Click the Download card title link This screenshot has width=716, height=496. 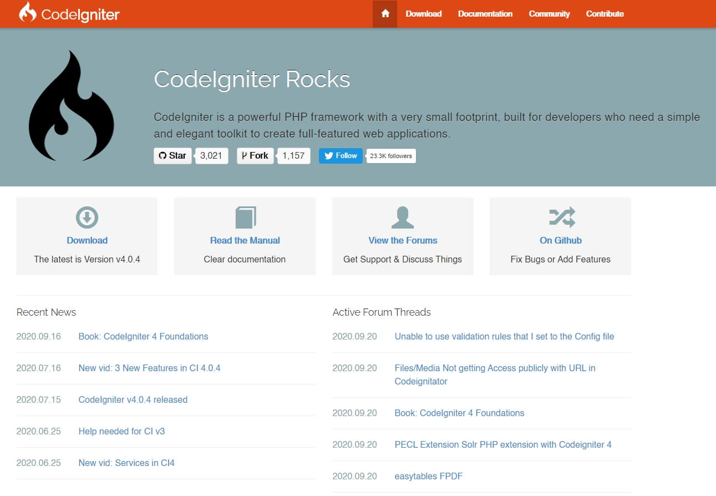pos(87,240)
